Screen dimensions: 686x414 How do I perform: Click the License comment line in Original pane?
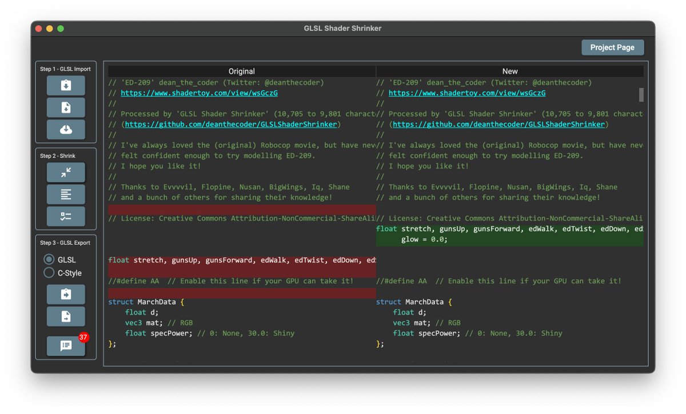coord(242,219)
